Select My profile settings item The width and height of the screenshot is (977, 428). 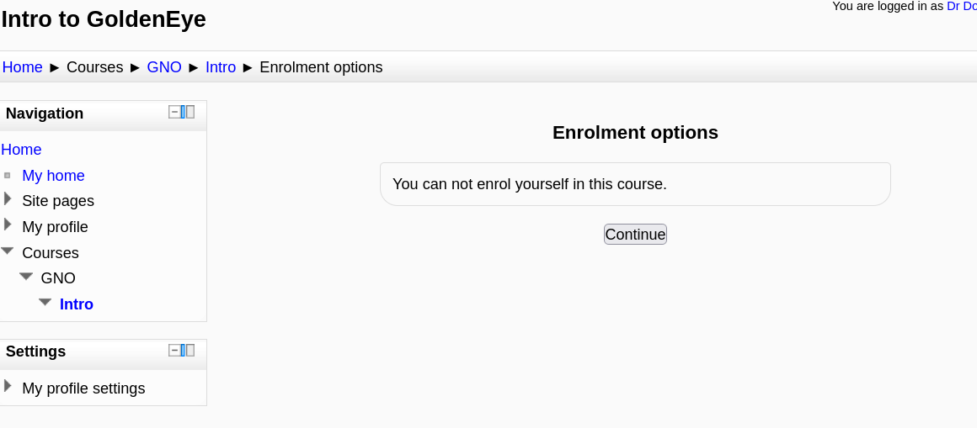click(83, 388)
